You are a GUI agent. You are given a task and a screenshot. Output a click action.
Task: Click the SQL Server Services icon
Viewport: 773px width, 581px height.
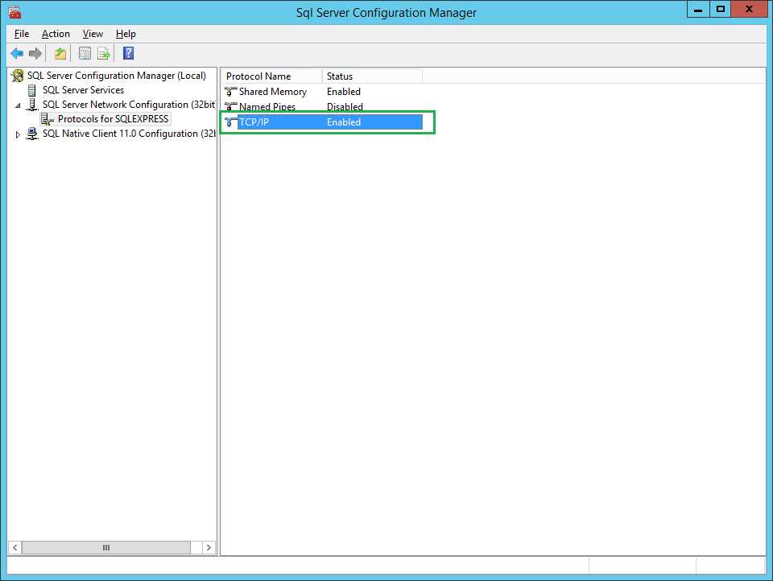point(32,90)
